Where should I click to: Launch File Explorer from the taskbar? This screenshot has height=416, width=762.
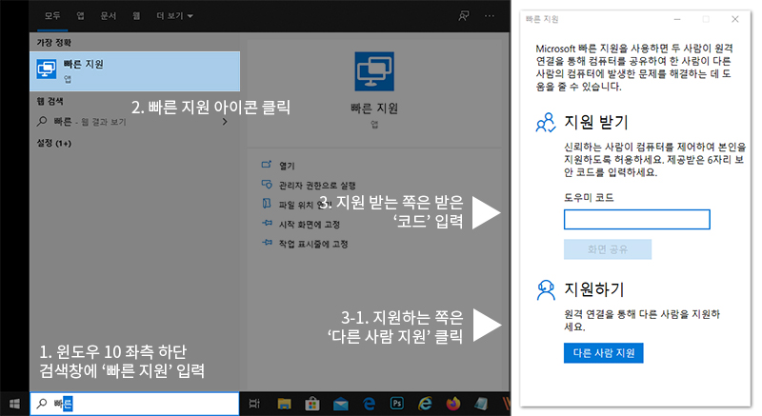pos(282,404)
